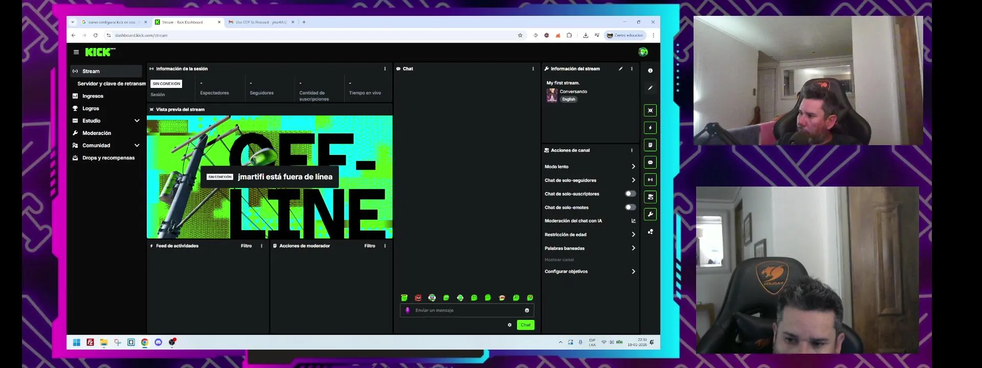Open the Kick hamburger menu
The width and height of the screenshot is (982, 368).
click(76, 52)
